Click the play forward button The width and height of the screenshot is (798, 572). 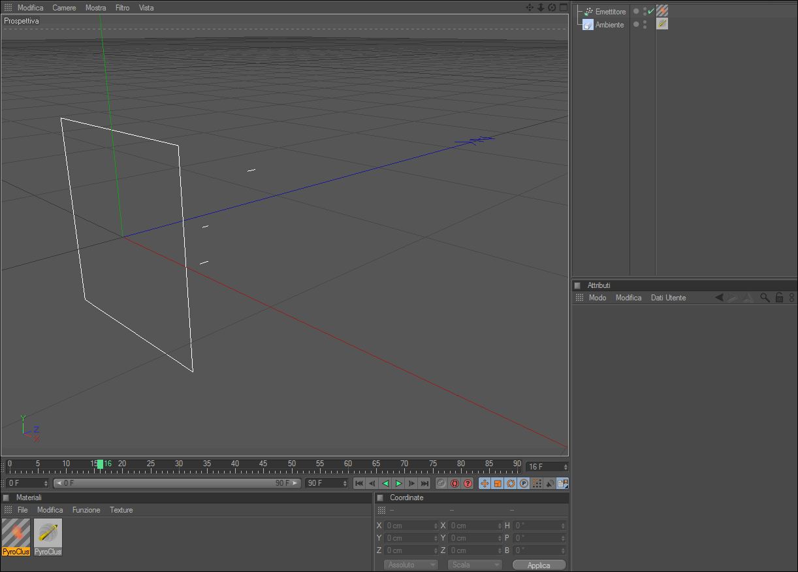[398, 483]
